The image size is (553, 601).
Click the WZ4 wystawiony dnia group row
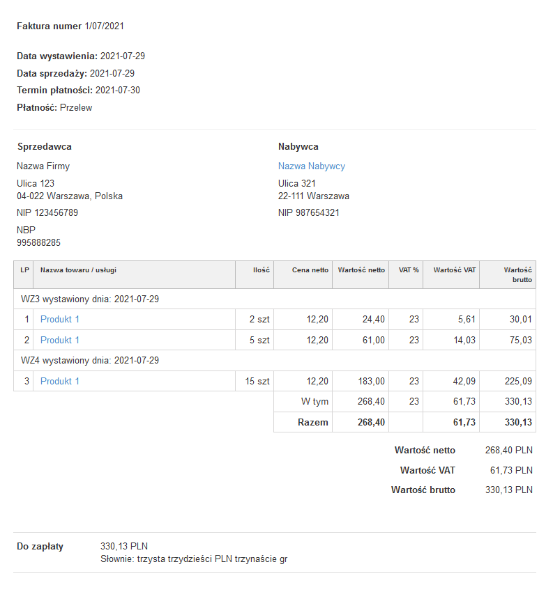point(275,360)
